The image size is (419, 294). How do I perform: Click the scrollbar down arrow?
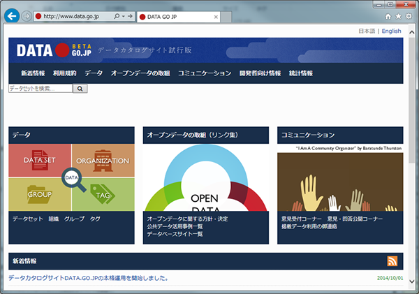pos(412,281)
